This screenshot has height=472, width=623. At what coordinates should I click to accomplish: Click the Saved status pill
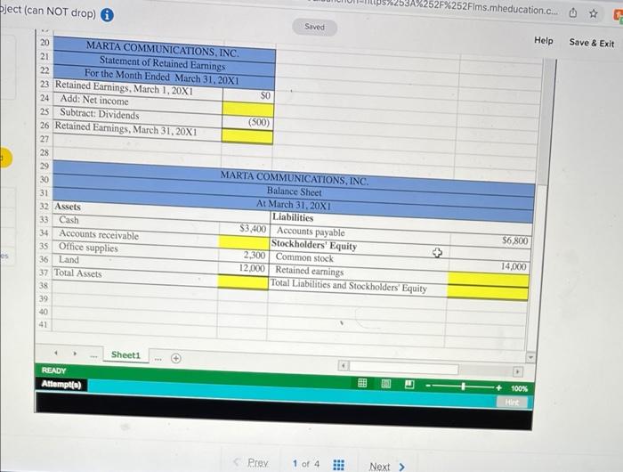(x=314, y=27)
